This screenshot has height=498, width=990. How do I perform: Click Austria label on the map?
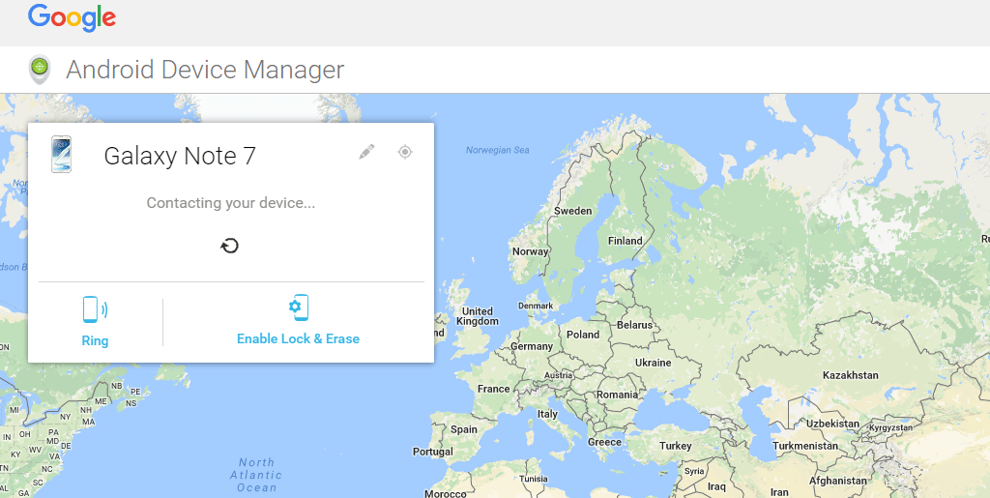[558, 375]
